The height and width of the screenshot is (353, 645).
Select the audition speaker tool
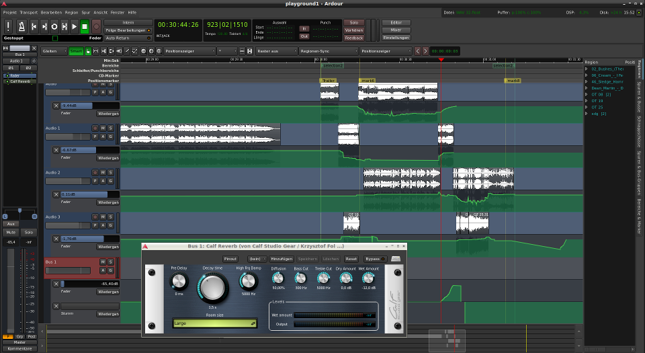[x=120, y=51]
